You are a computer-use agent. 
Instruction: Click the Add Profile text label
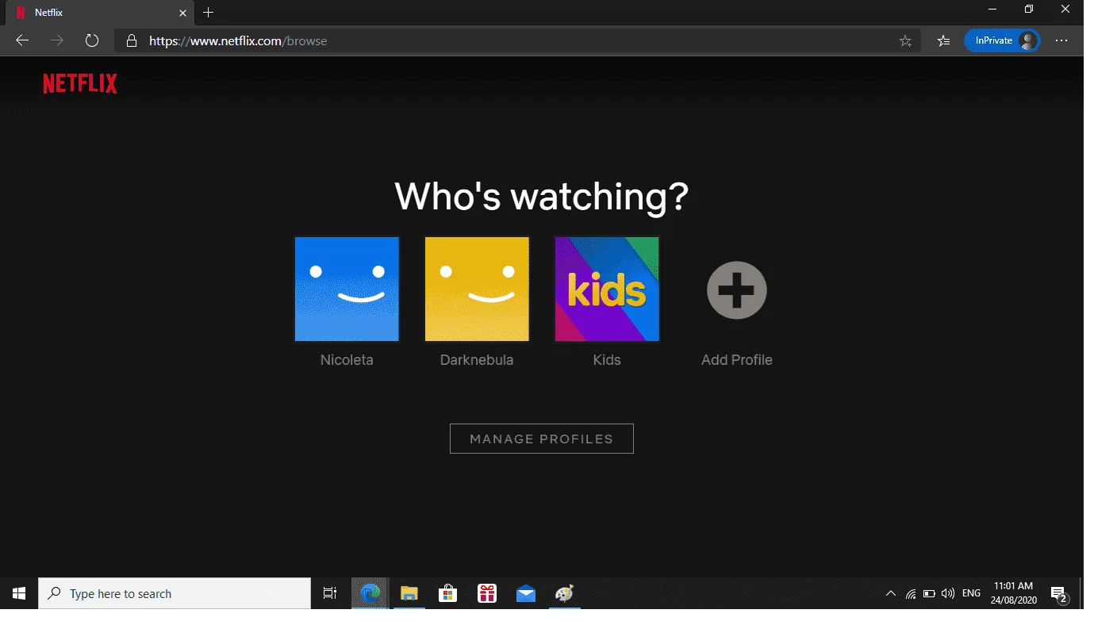click(x=737, y=360)
